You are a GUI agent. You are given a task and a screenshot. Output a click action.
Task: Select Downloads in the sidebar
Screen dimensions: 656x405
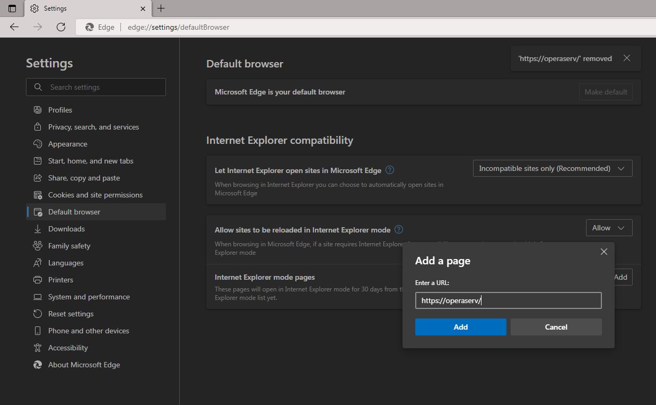coord(96,229)
